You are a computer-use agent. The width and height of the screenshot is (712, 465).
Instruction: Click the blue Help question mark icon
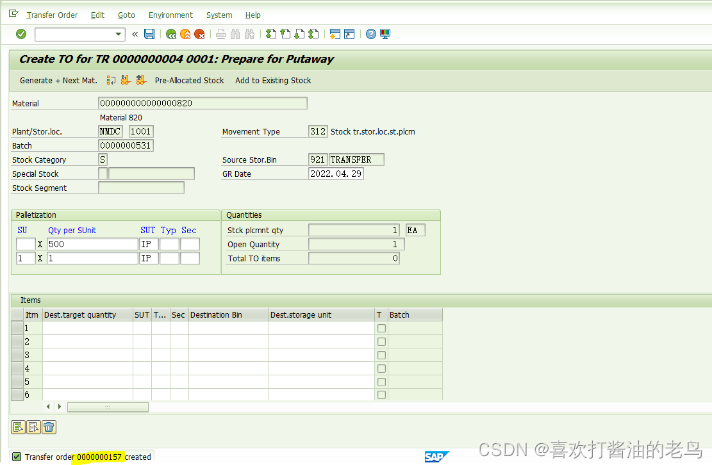tap(371, 34)
